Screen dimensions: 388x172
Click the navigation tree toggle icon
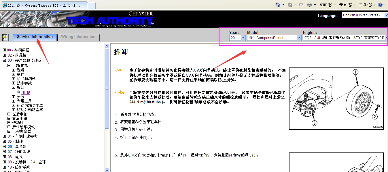tap(5, 37)
